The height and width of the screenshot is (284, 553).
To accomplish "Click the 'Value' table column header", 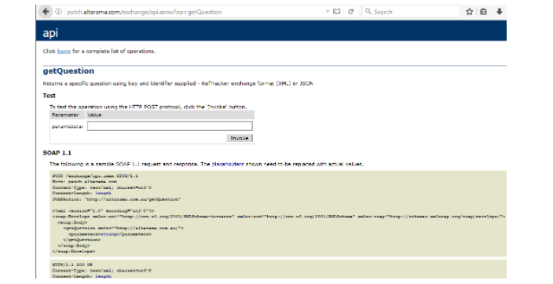I will pos(94,115).
